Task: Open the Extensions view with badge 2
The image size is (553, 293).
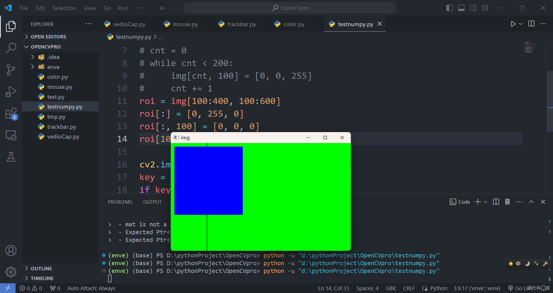Action: 11,113
